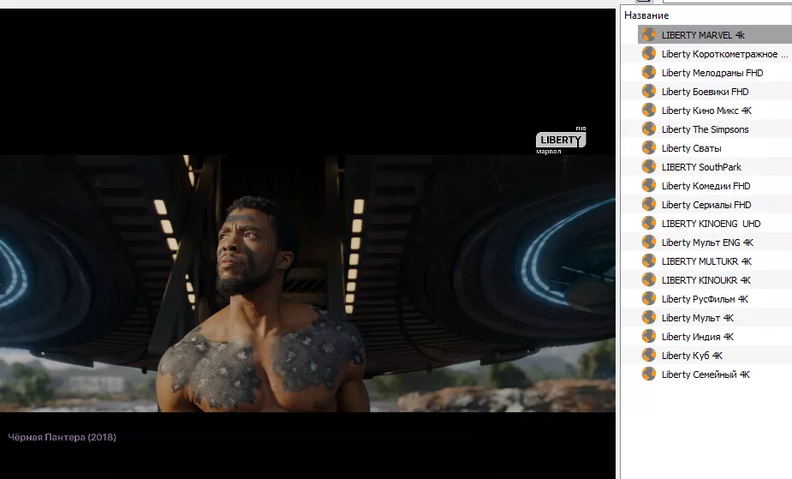Click the globe icon beside Liberty The Simpsons
Viewport: 792px width, 479px height.
648,129
